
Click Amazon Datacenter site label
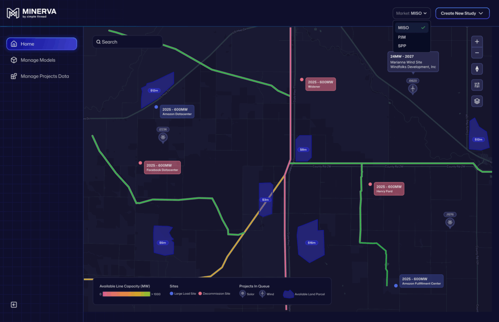(x=177, y=111)
